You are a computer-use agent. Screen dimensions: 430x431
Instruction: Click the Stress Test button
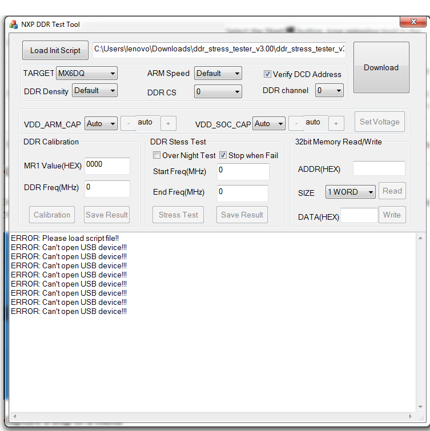pos(178,215)
